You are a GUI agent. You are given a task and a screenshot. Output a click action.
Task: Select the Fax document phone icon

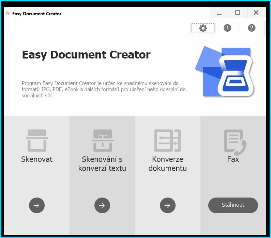tap(235, 142)
